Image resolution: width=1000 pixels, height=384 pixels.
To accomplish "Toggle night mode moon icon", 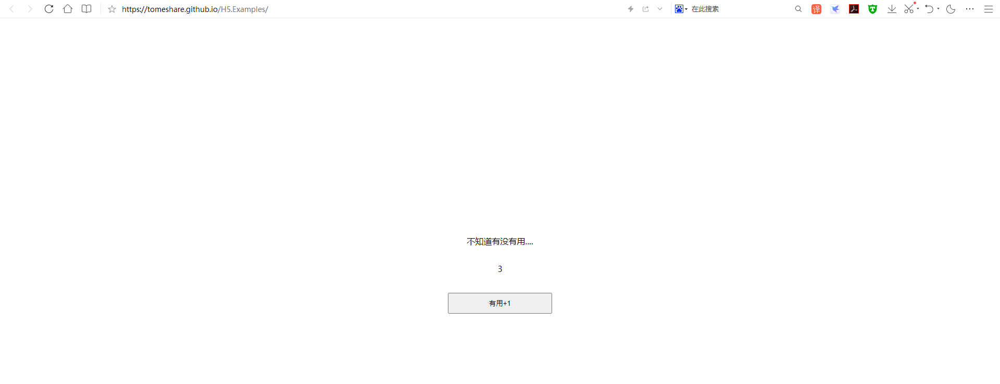I will [951, 9].
